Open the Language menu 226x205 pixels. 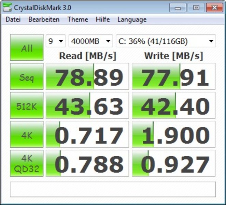[132, 20]
